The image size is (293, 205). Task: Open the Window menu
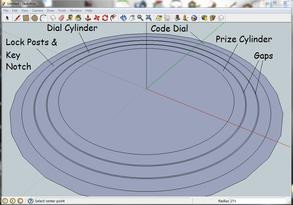coord(76,10)
